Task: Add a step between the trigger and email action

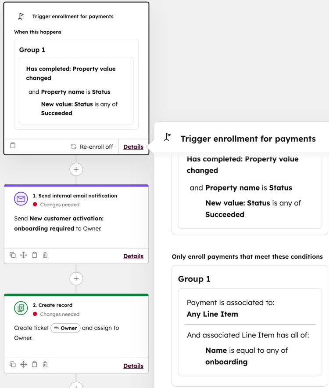Action: (76, 169)
